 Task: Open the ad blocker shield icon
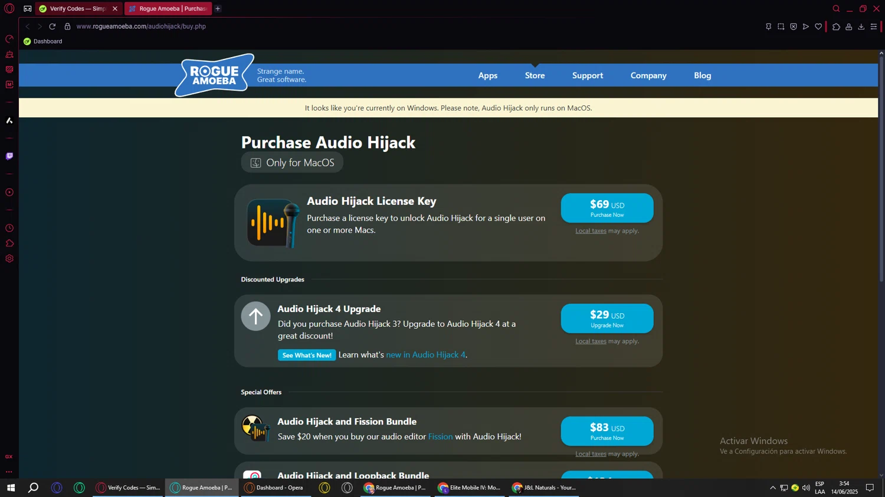coord(794,26)
